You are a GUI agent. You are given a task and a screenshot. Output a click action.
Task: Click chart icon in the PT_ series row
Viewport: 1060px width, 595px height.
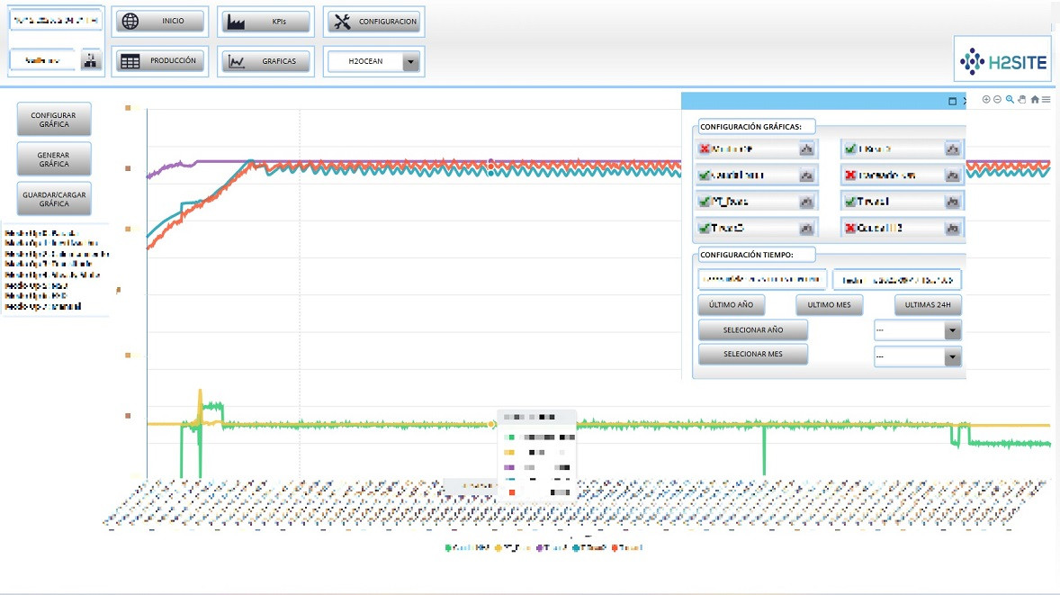pyautogui.click(x=807, y=203)
